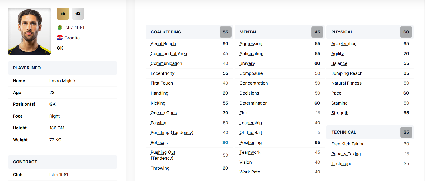Click the Istra 1961 club name beside crest

pyautogui.click(x=74, y=28)
